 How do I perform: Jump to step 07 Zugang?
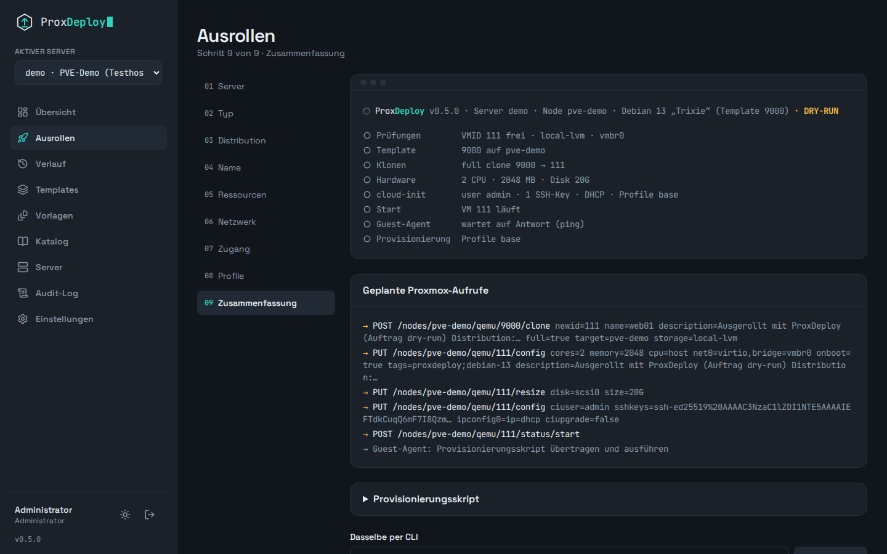(266, 249)
